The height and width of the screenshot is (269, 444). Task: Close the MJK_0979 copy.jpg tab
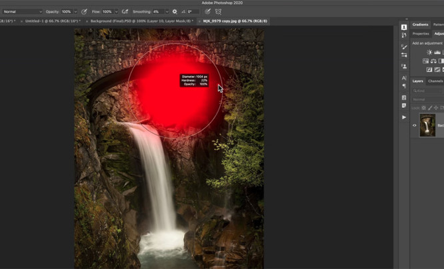tap(199, 21)
